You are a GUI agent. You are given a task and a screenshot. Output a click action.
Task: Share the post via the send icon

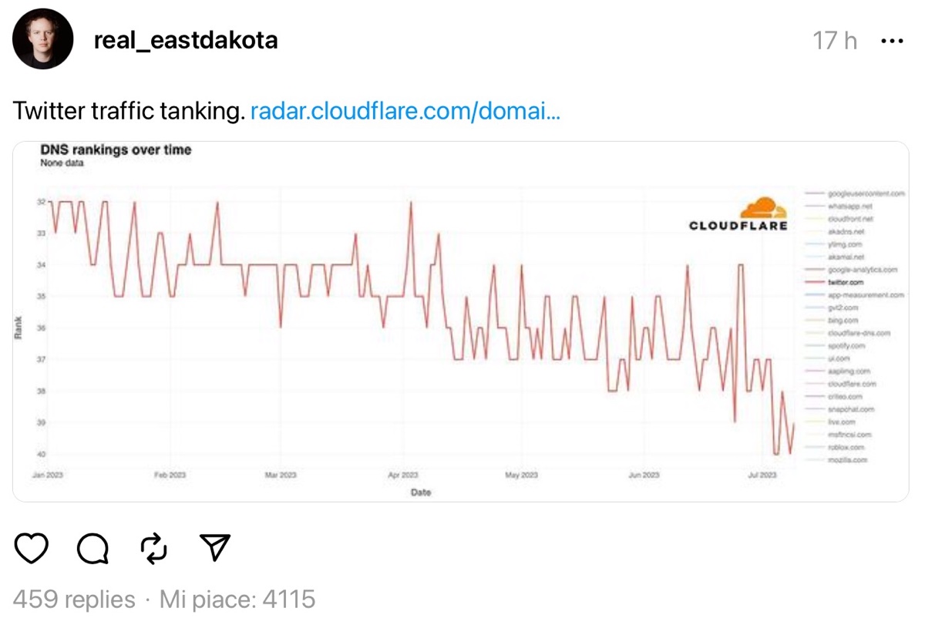click(215, 549)
